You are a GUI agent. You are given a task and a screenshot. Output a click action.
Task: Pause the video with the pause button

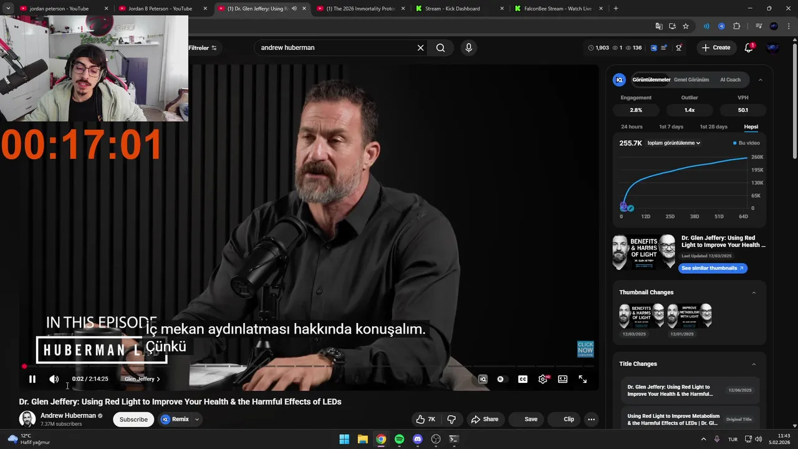(32, 379)
